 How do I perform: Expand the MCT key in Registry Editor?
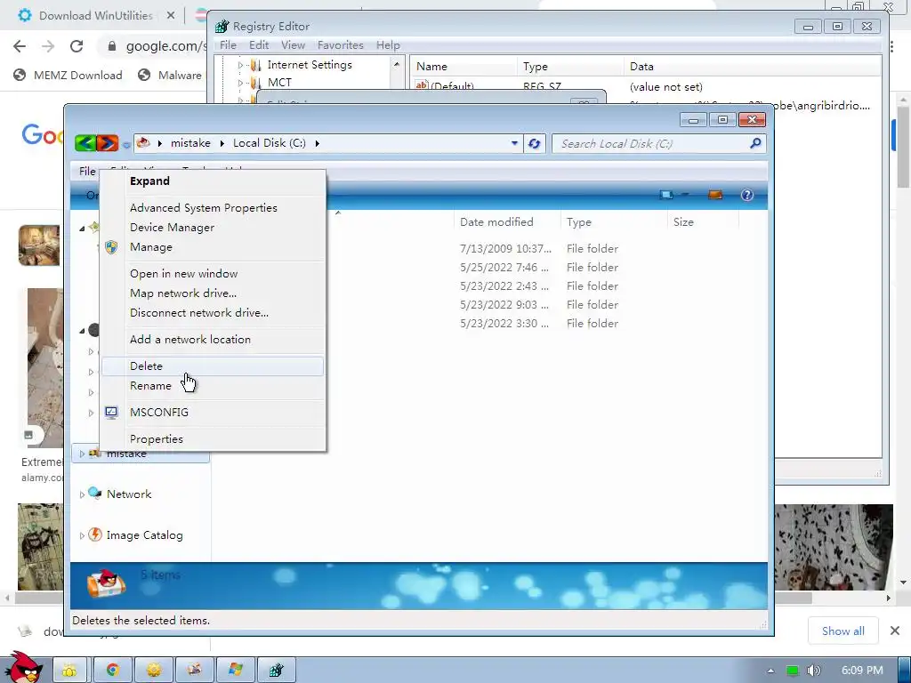240,83
